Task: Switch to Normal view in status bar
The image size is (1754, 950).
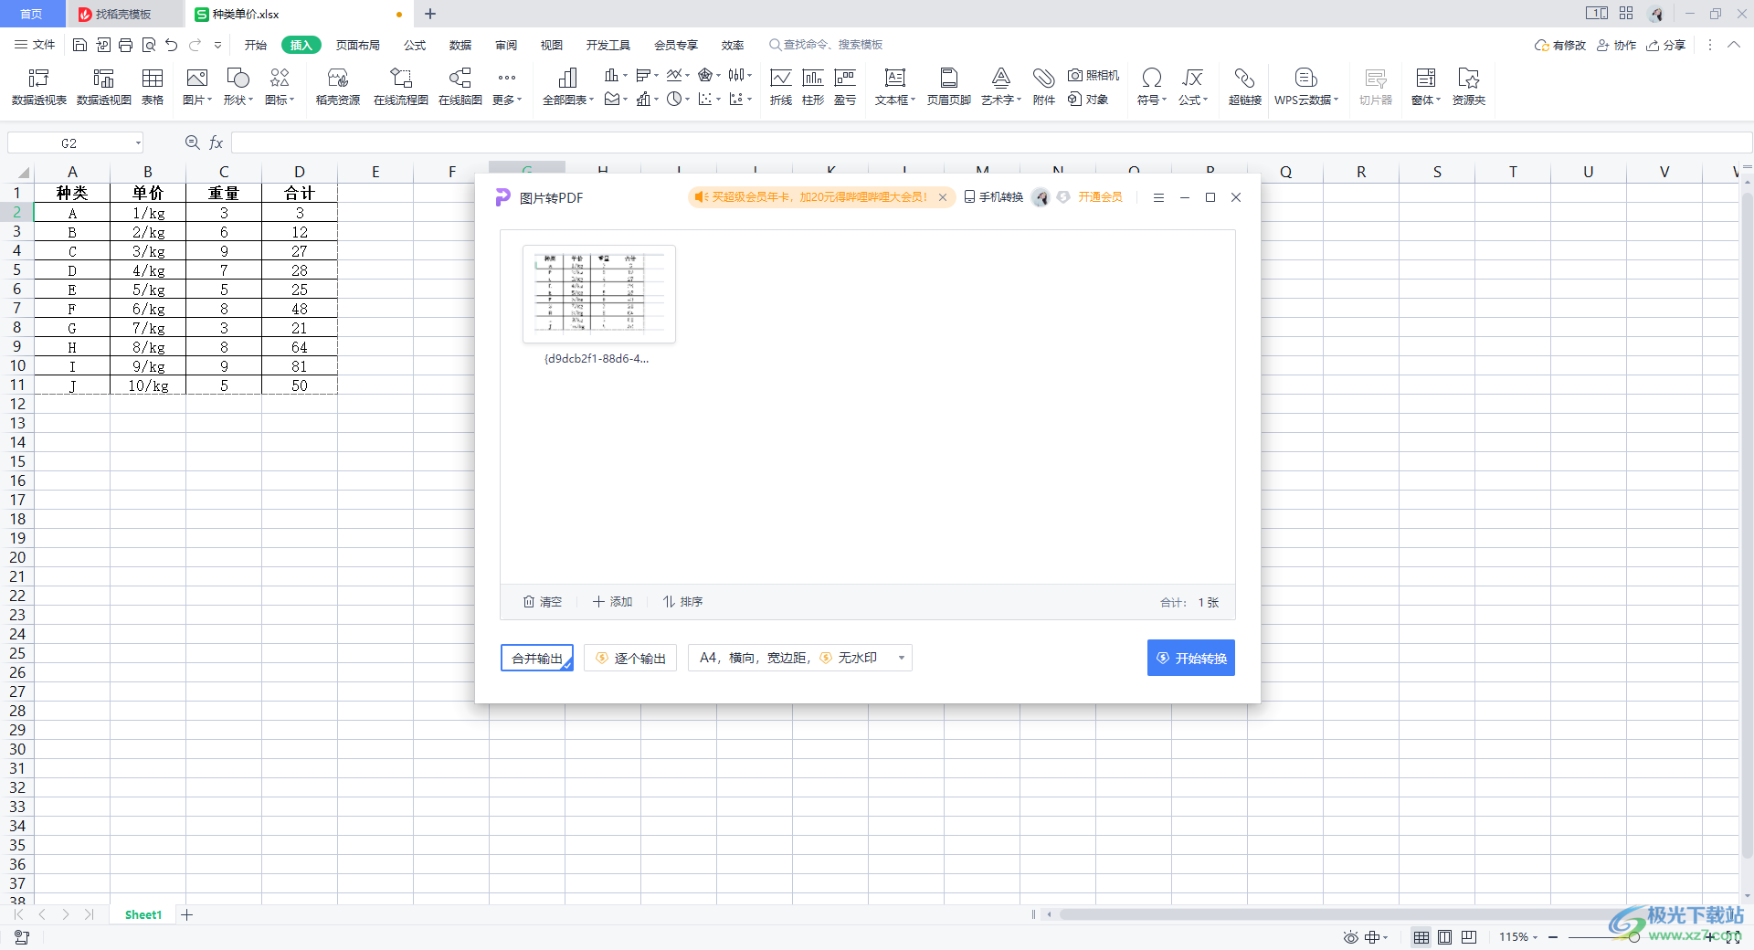Action: pyautogui.click(x=1421, y=937)
